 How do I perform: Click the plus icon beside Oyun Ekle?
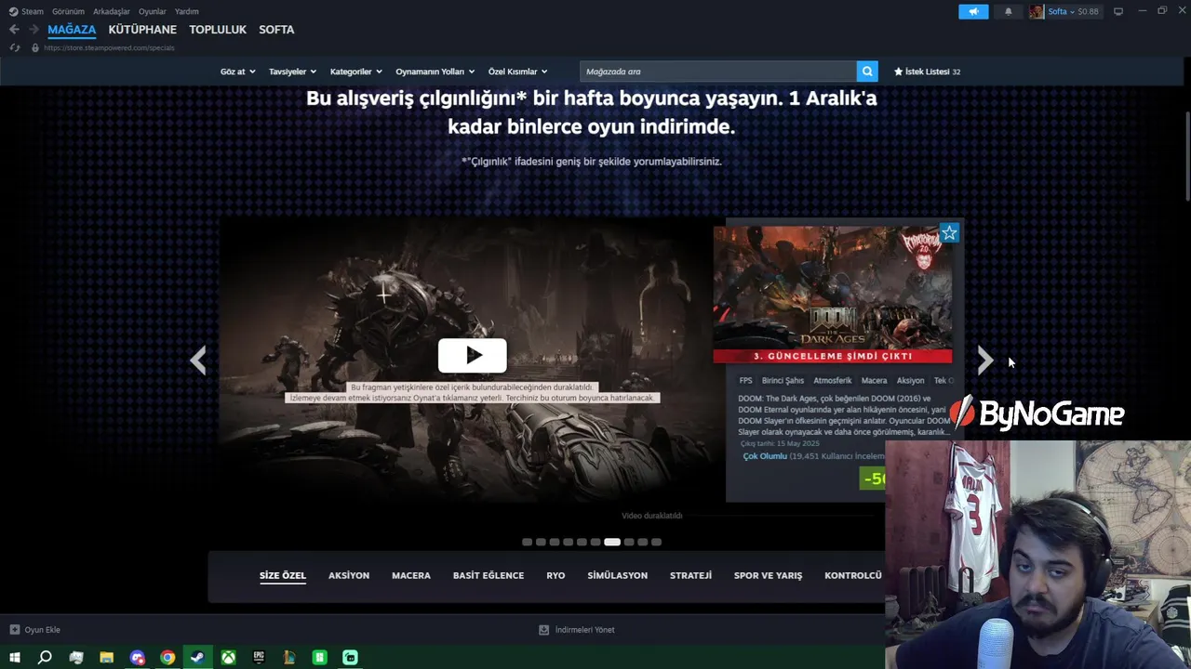(15, 630)
